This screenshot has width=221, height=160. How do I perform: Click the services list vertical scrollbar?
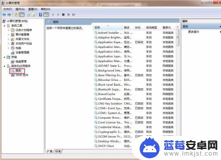(x=178, y=88)
